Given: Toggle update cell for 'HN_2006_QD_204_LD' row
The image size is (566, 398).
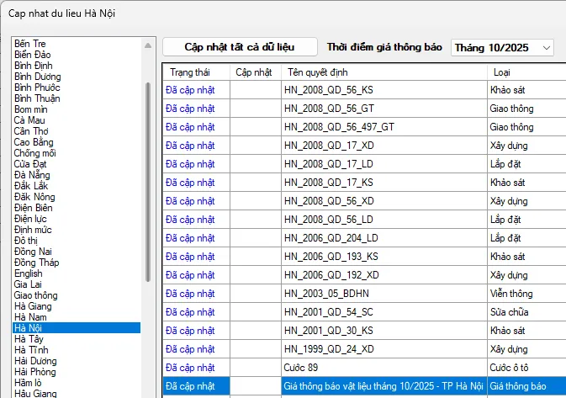Looking at the screenshot, I should point(256,237).
